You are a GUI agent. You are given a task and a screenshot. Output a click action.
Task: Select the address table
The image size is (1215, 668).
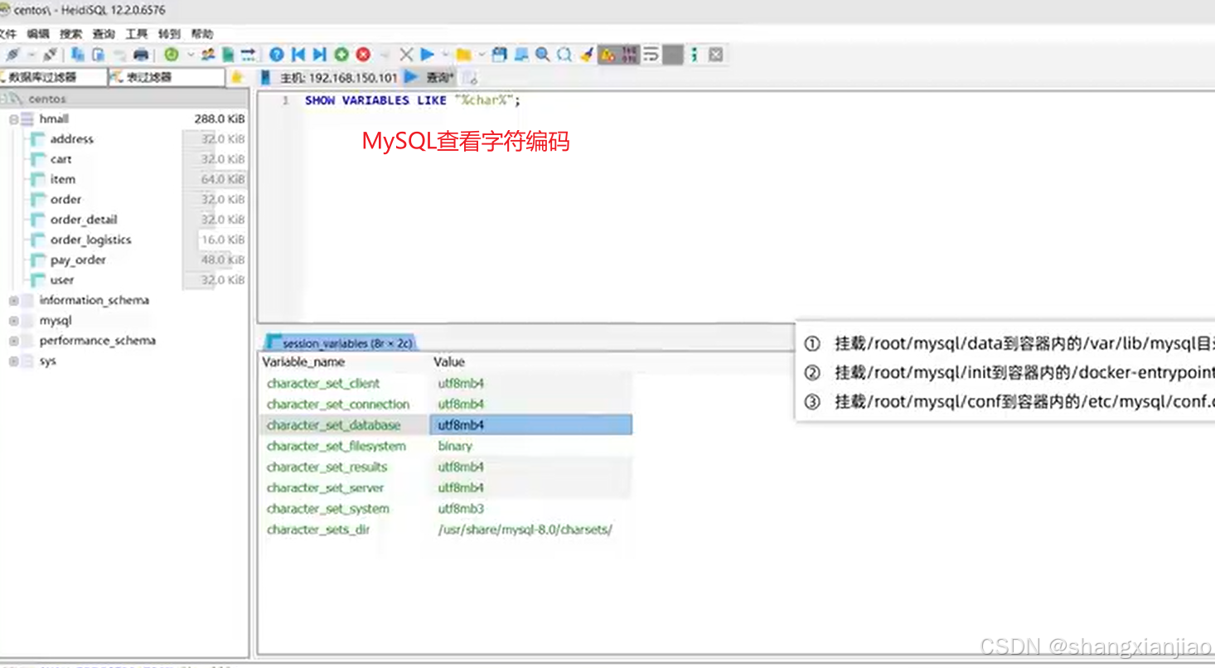(71, 139)
